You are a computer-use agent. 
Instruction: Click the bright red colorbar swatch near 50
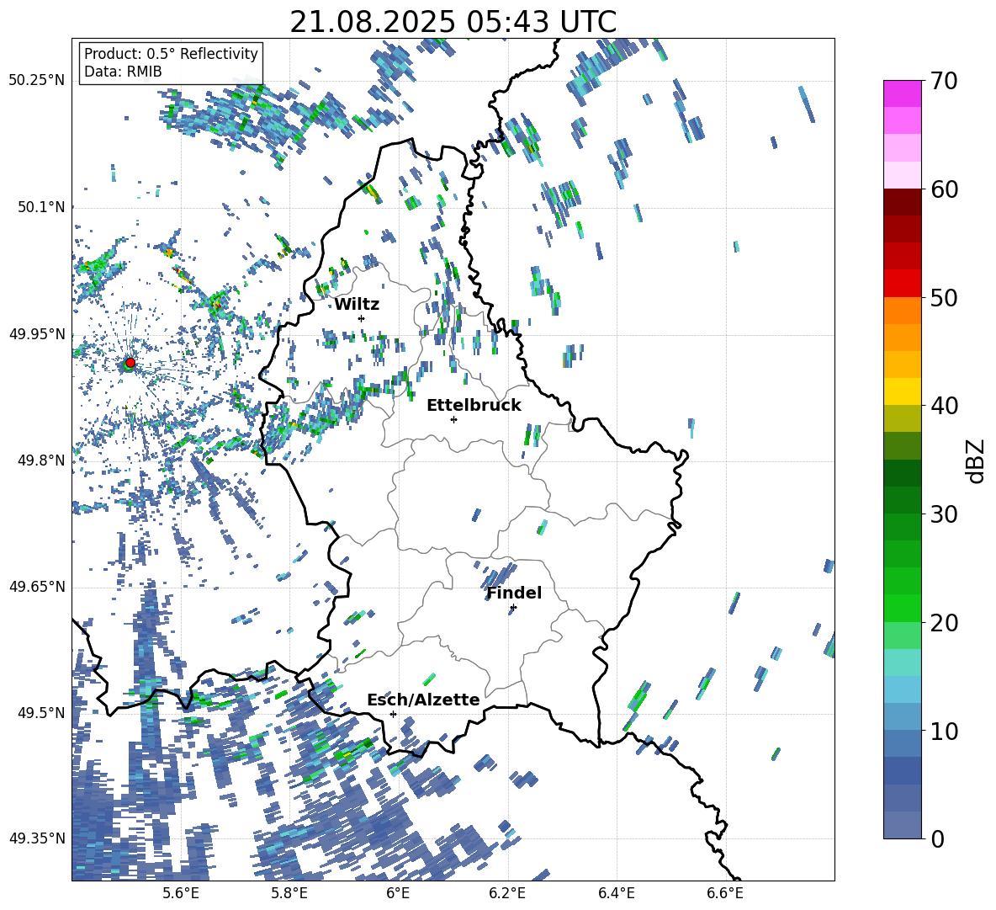tap(903, 284)
